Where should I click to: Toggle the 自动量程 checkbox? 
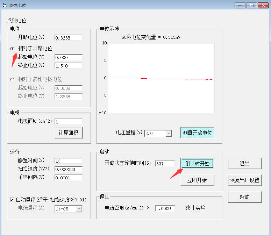tap(12, 200)
